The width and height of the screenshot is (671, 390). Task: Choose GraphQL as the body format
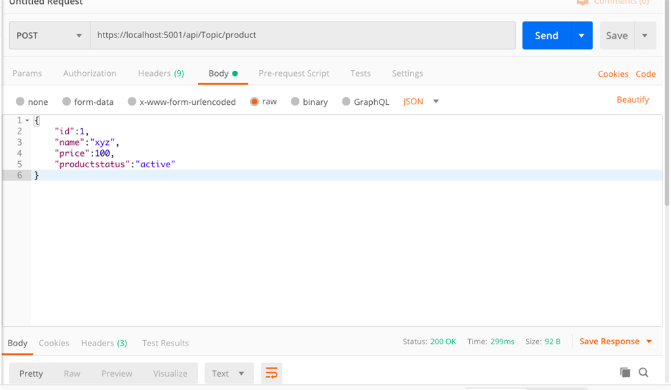click(366, 102)
